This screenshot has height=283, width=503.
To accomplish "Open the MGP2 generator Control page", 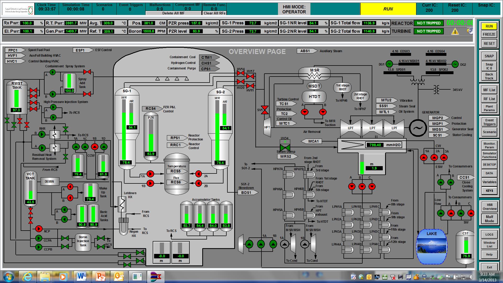I will tap(439, 118).
